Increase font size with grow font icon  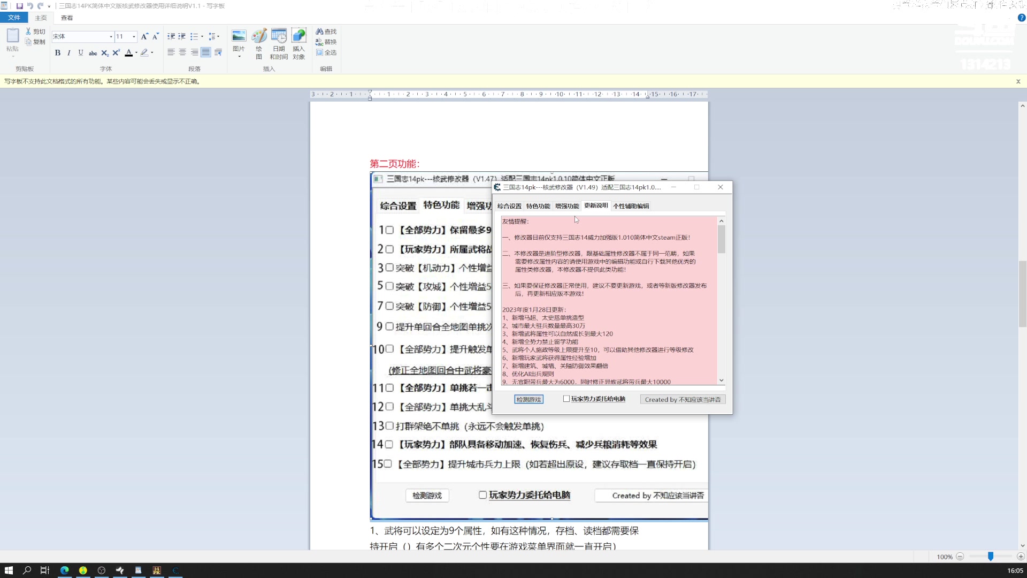coord(144,36)
